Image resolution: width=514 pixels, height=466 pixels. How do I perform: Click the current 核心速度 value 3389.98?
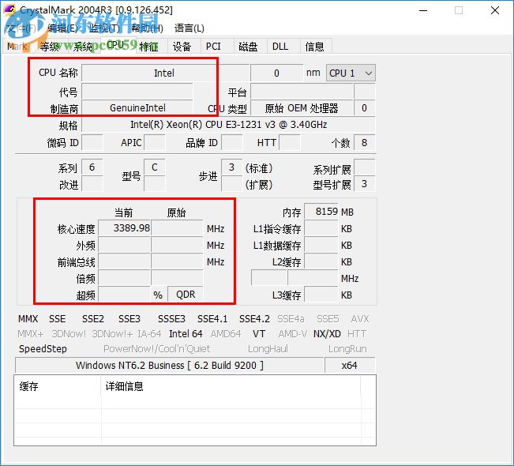click(125, 228)
